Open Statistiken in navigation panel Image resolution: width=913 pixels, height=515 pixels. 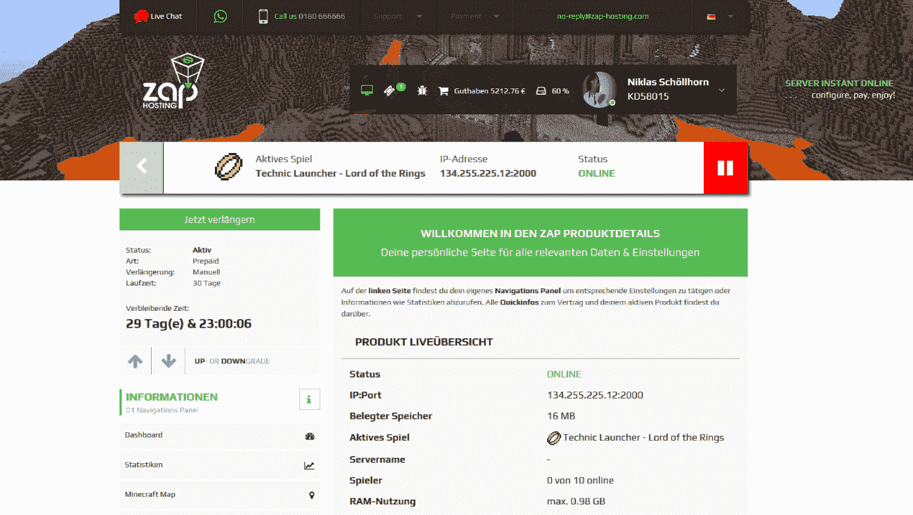point(220,465)
